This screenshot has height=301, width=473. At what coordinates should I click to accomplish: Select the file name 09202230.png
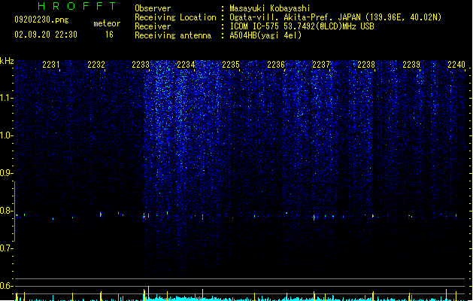click(x=41, y=20)
